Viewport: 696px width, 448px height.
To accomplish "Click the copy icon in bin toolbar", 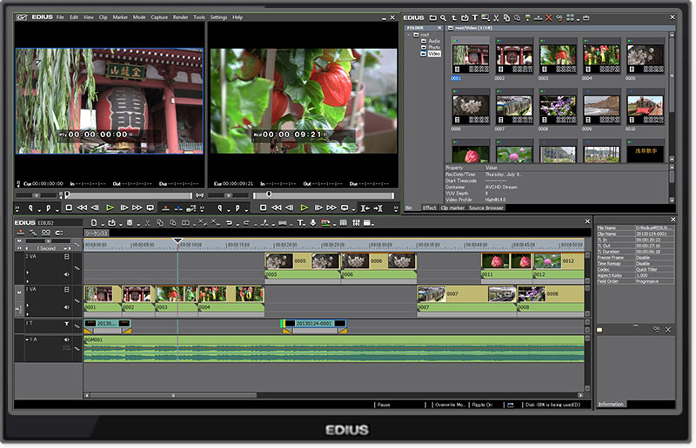I will [x=506, y=17].
